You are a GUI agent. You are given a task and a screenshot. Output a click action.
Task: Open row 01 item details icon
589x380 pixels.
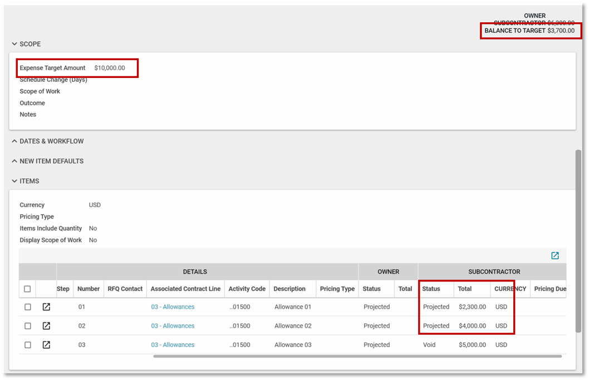tap(46, 307)
